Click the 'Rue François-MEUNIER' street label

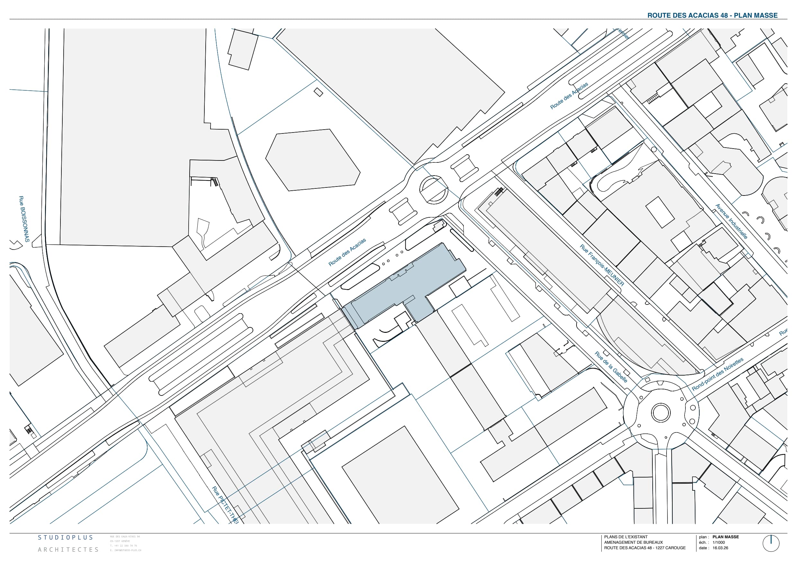[602, 265]
